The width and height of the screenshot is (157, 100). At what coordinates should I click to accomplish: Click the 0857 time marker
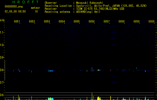tap(107, 21)
